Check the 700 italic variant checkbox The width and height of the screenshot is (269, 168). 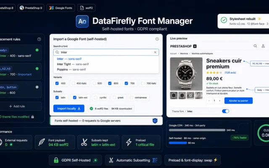(142, 83)
